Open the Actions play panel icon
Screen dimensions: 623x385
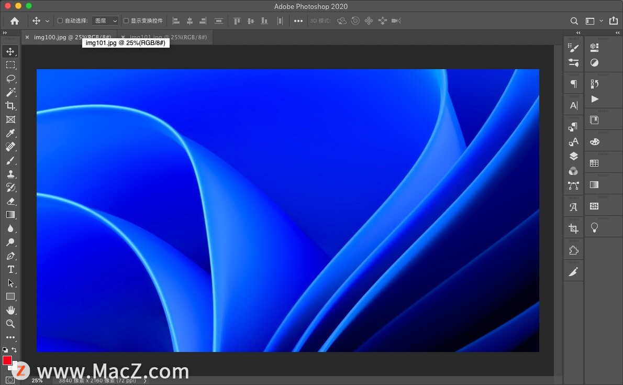point(594,99)
